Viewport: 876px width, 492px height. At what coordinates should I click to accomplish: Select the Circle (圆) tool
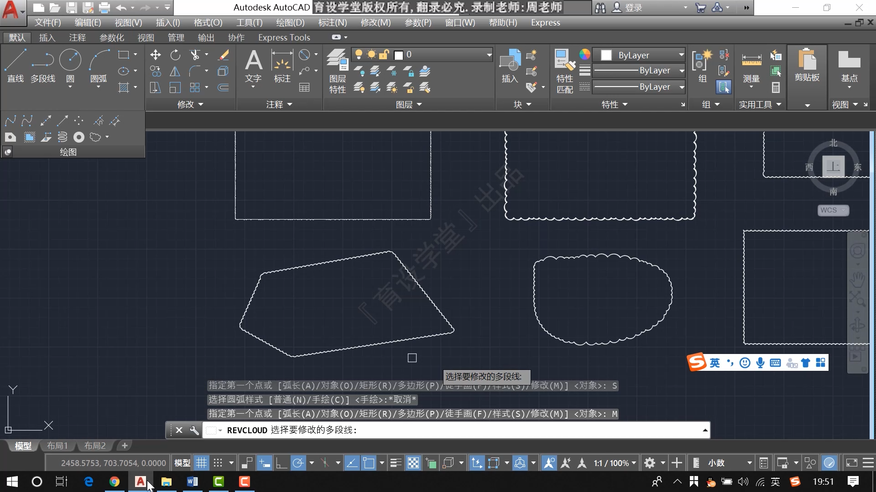click(x=70, y=66)
